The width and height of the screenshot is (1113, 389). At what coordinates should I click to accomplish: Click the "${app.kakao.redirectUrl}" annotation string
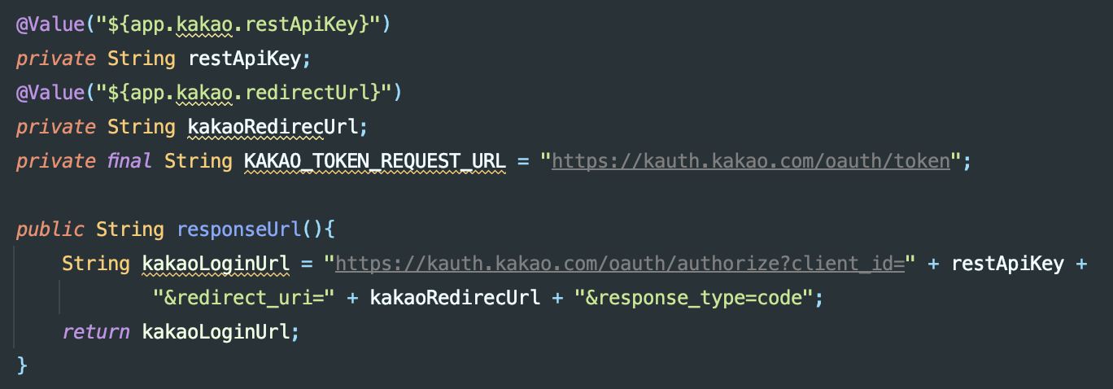click(x=244, y=93)
